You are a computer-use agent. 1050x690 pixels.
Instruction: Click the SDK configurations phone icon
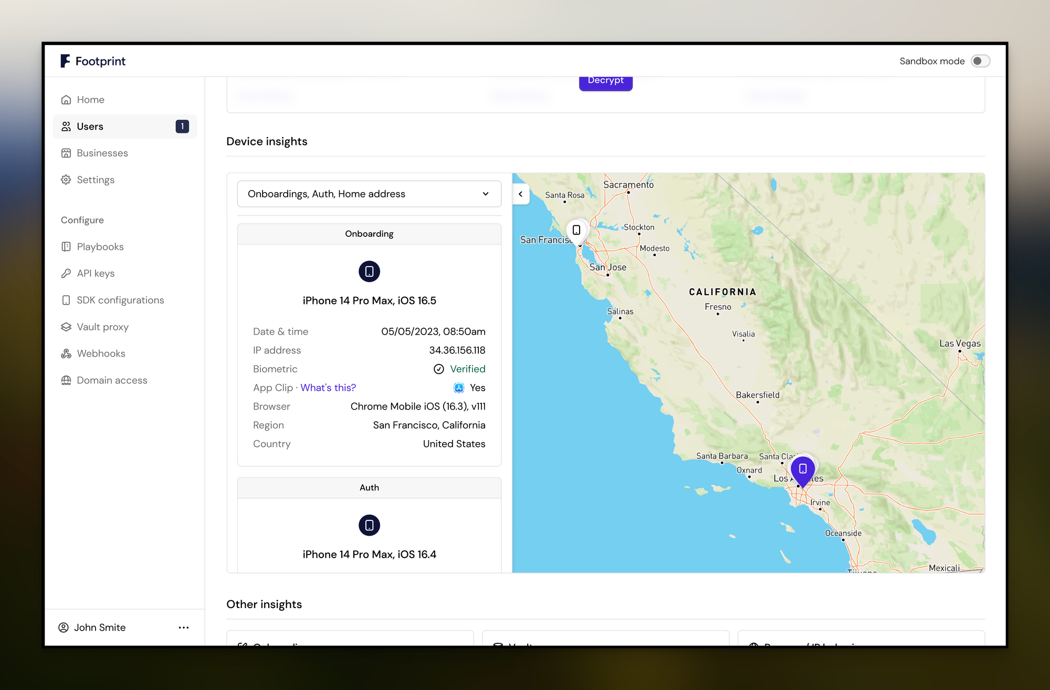66,300
